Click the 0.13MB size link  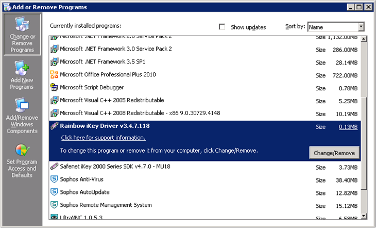click(x=348, y=126)
